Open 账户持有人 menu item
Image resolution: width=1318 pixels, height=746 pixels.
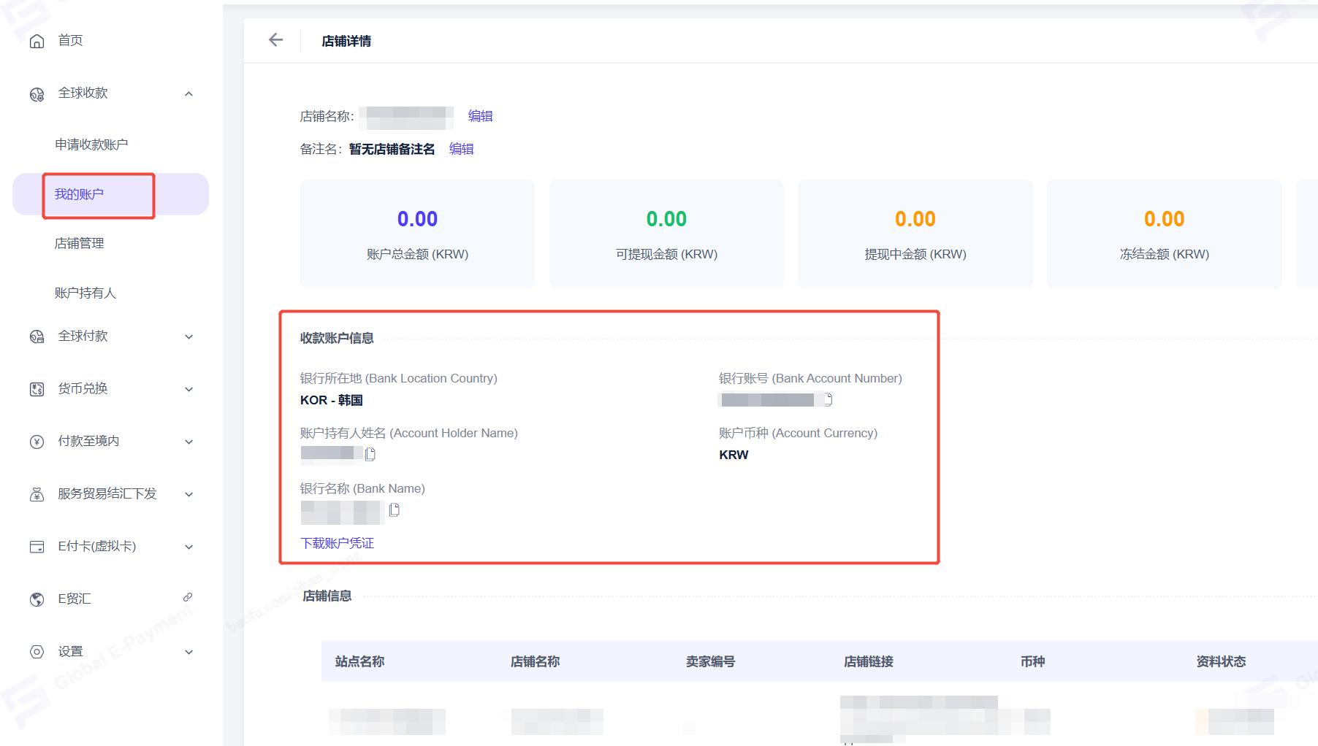[85, 293]
